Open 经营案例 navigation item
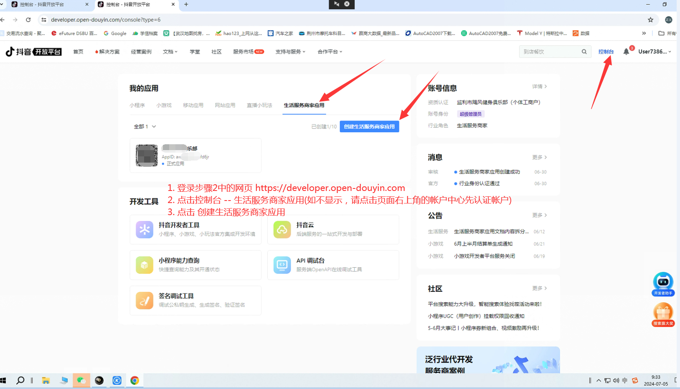 [141, 52]
